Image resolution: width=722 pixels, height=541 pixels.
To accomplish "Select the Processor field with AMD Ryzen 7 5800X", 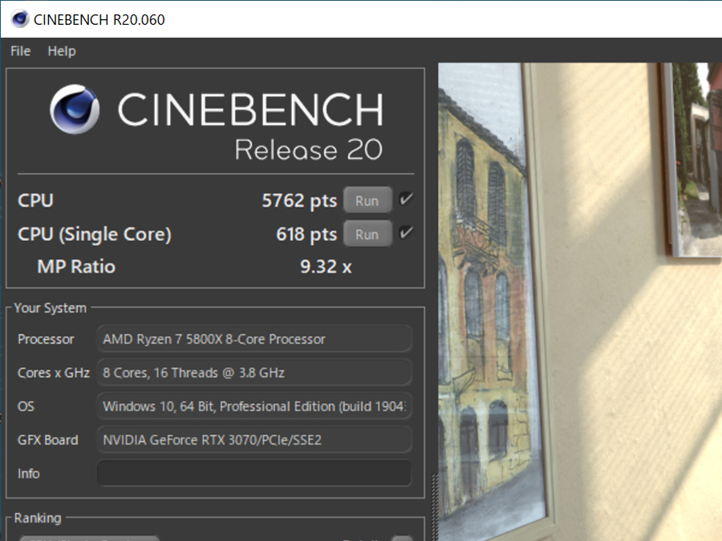I will pyautogui.click(x=254, y=339).
